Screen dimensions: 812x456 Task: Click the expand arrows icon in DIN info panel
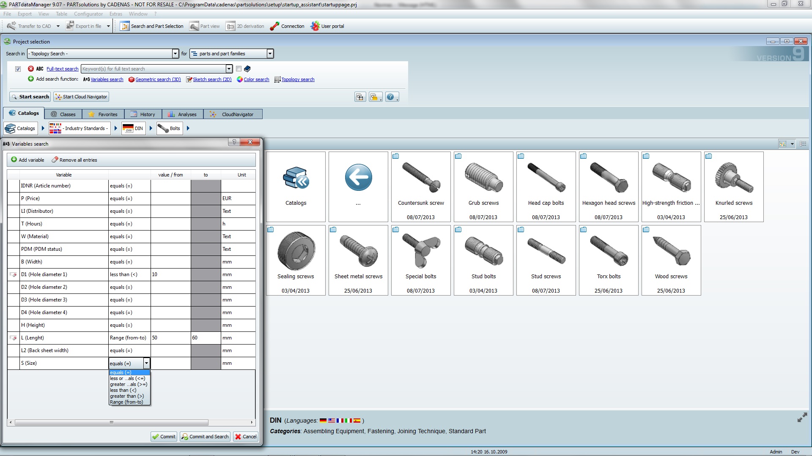coord(802,418)
